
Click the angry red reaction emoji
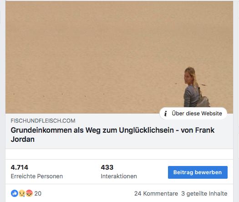[29, 193]
